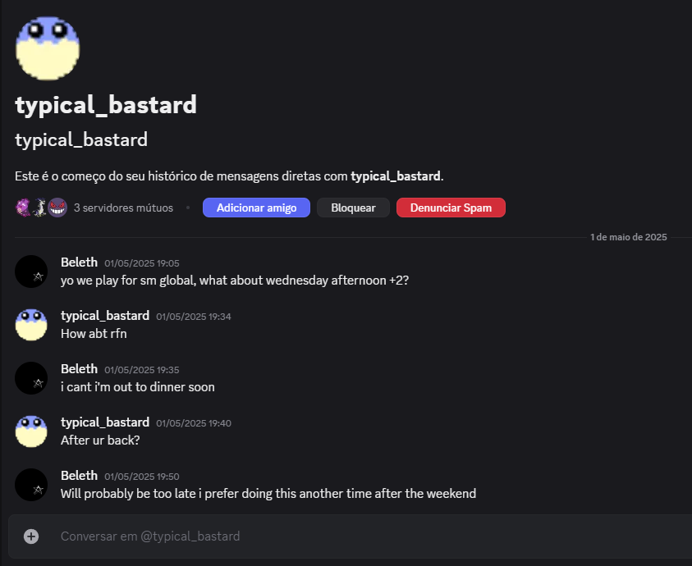692x566 pixels.
Task: Click the Beleth username on the 19:05 message
Action: tap(79, 262)
